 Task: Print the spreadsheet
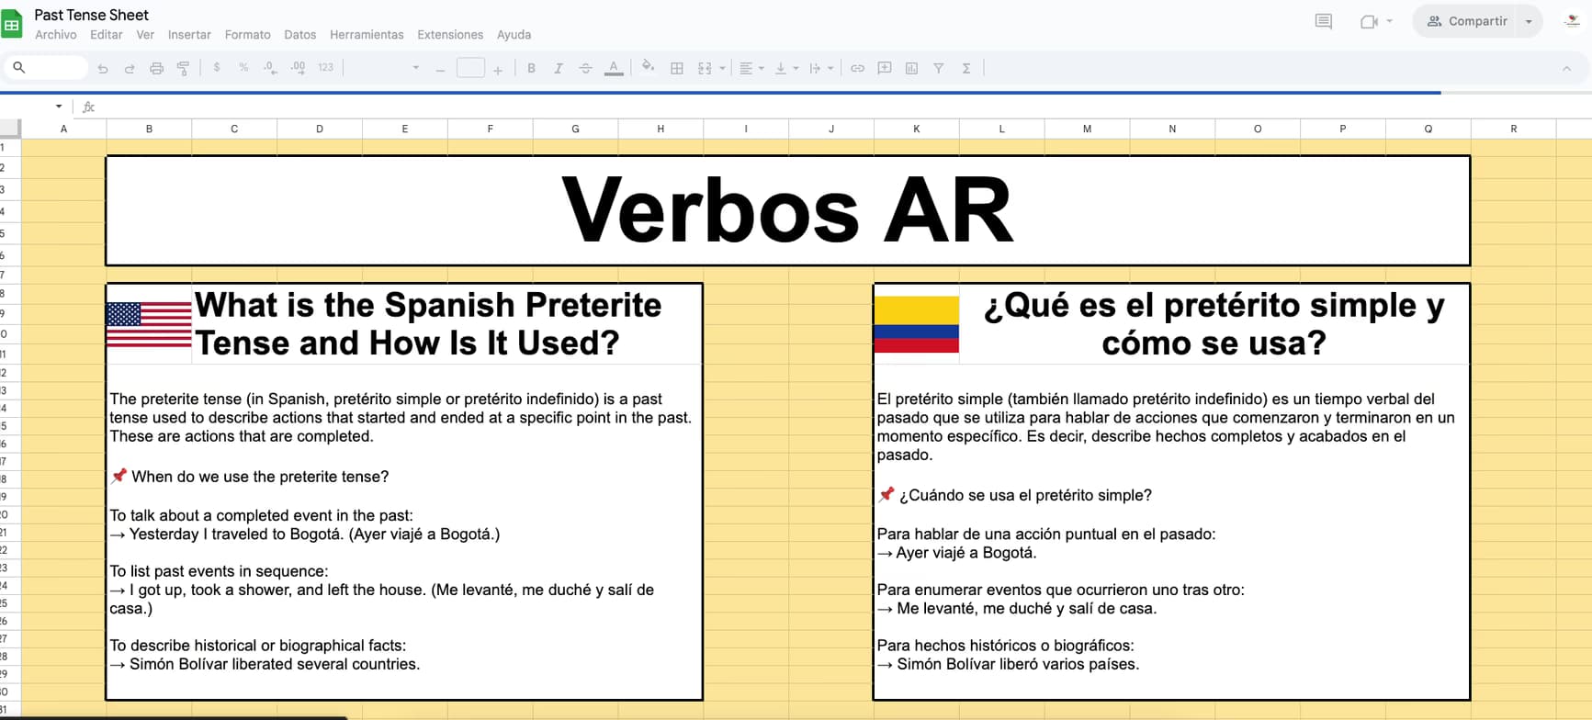[x=156, y=69]
